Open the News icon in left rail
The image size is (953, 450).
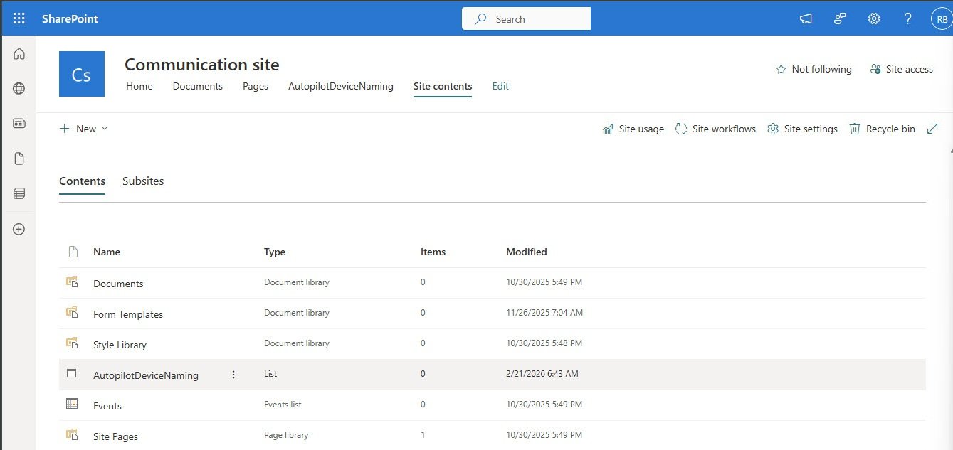click(x=19, y=124)
